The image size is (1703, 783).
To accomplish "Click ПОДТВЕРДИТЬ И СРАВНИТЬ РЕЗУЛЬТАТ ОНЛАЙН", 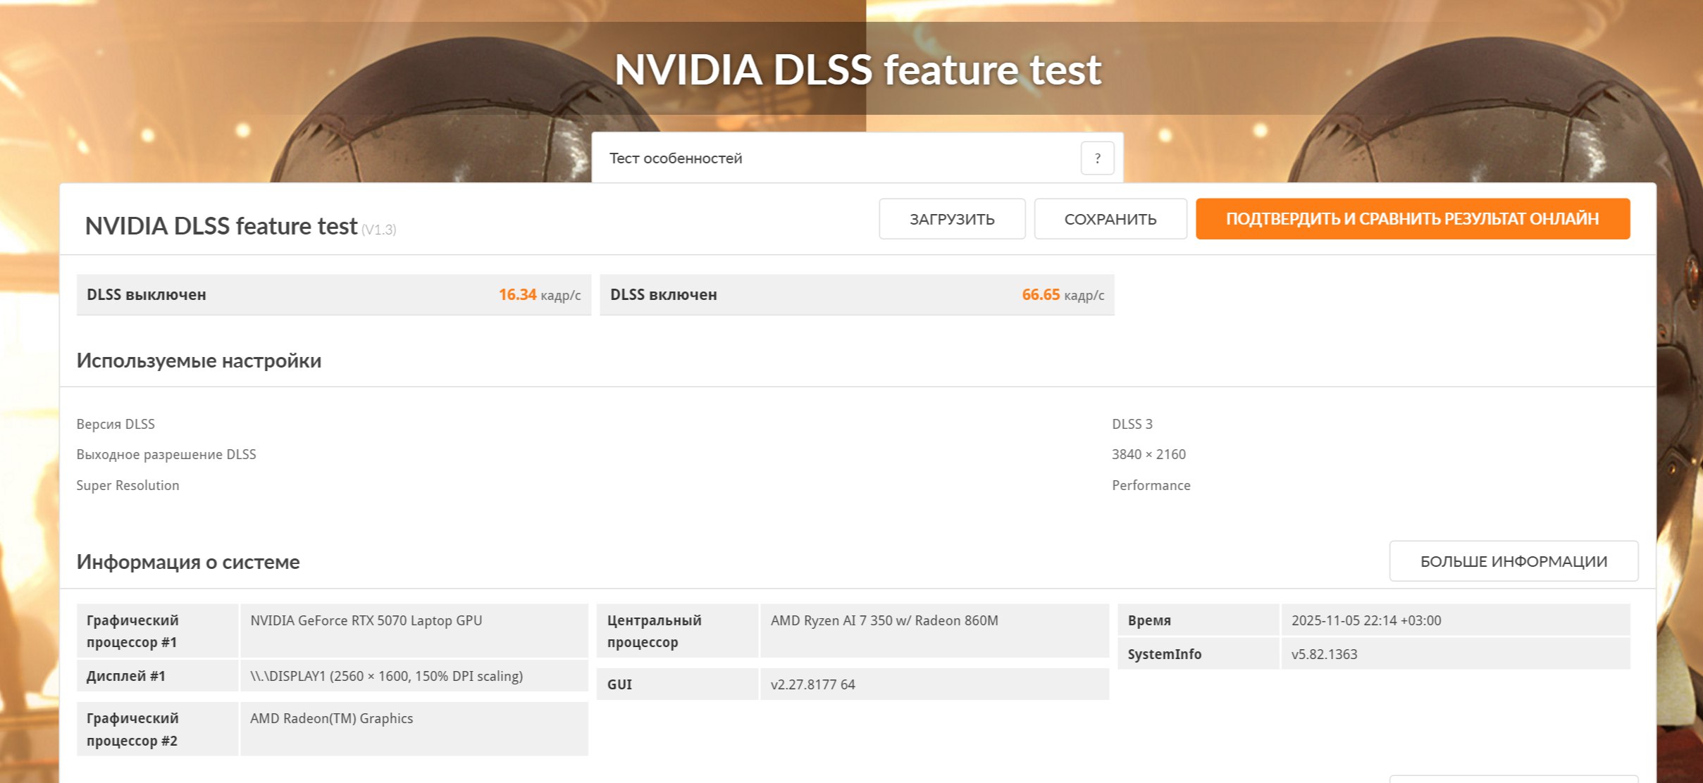I will click(x=1412, y=219).
